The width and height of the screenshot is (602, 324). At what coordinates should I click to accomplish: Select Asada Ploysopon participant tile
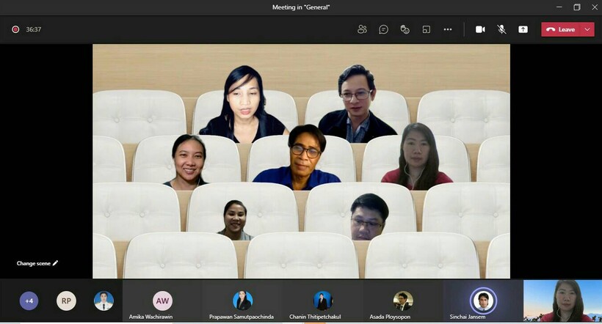pyautogui.click(x=403, y=301)
